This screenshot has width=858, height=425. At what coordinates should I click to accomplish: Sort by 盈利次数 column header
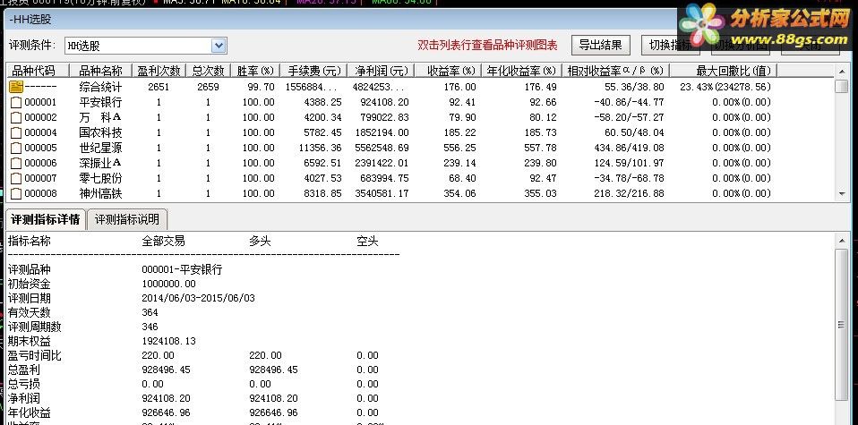(159, 71)
